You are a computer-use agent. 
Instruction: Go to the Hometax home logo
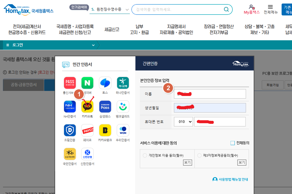coord(28,10)
